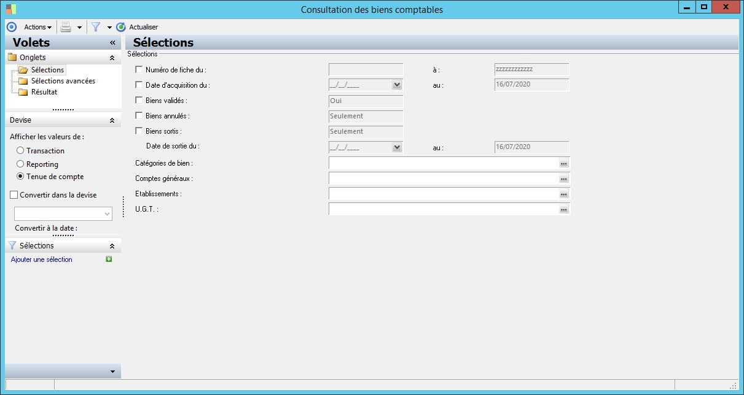Click the Biens annulés Seulement field
Screen dimensions: 744x395
coord(366,116)
